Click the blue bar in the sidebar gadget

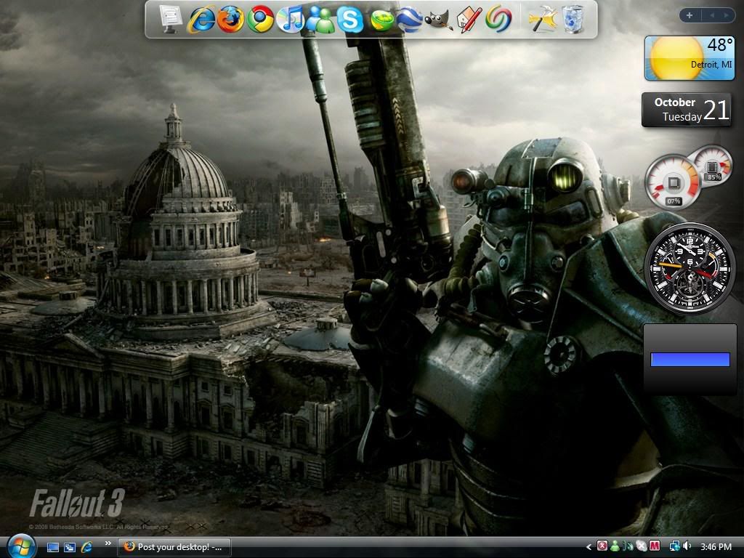690,359
